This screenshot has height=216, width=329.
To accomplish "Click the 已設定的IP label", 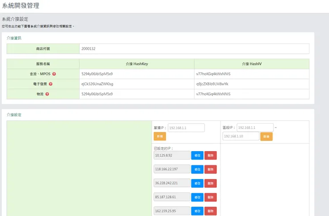I will point(164,148).
